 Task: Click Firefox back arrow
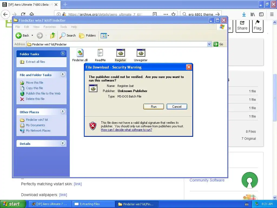[5, 14]
